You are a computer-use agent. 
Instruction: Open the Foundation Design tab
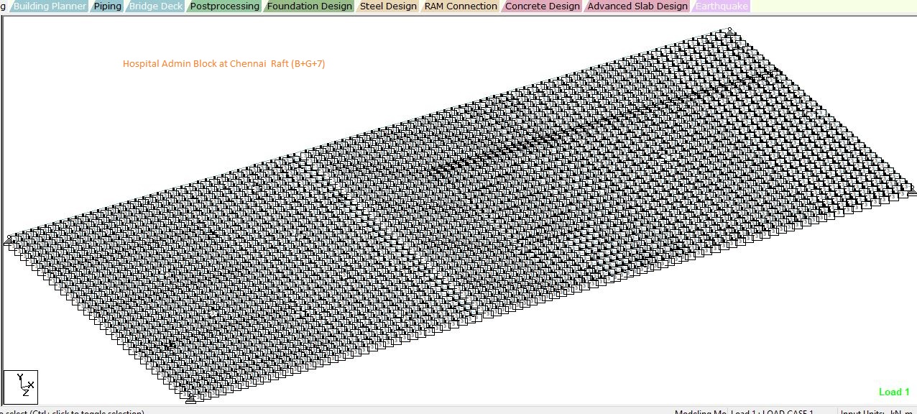click(309, 6)
